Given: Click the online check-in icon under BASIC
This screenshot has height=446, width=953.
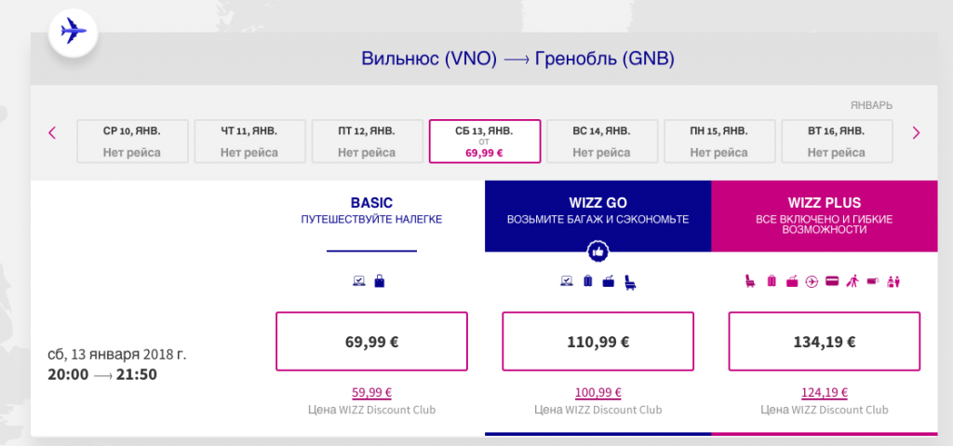Looking at the screenshot, I should pyautogui.click(x=359, y=280).
